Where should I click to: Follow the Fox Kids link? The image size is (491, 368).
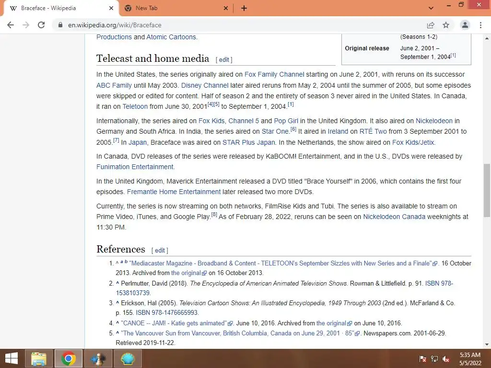[x=211, y=121]
